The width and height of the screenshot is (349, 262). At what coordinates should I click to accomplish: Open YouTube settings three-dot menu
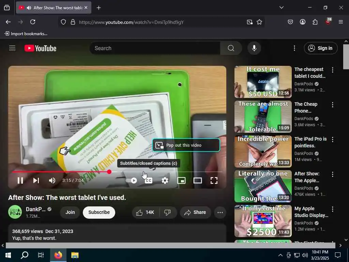click(x=294, y=48)
